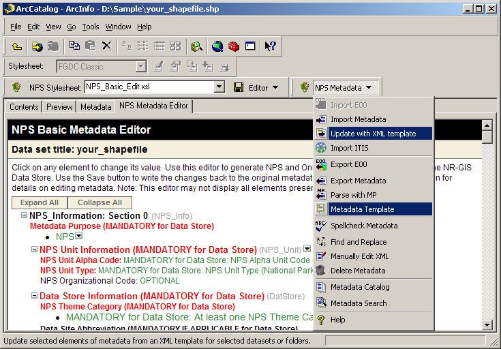Viewport: 501px width, 349px height.
Task: Click the Edit Metadata stylesheet icon
Action: click(158, 67)
